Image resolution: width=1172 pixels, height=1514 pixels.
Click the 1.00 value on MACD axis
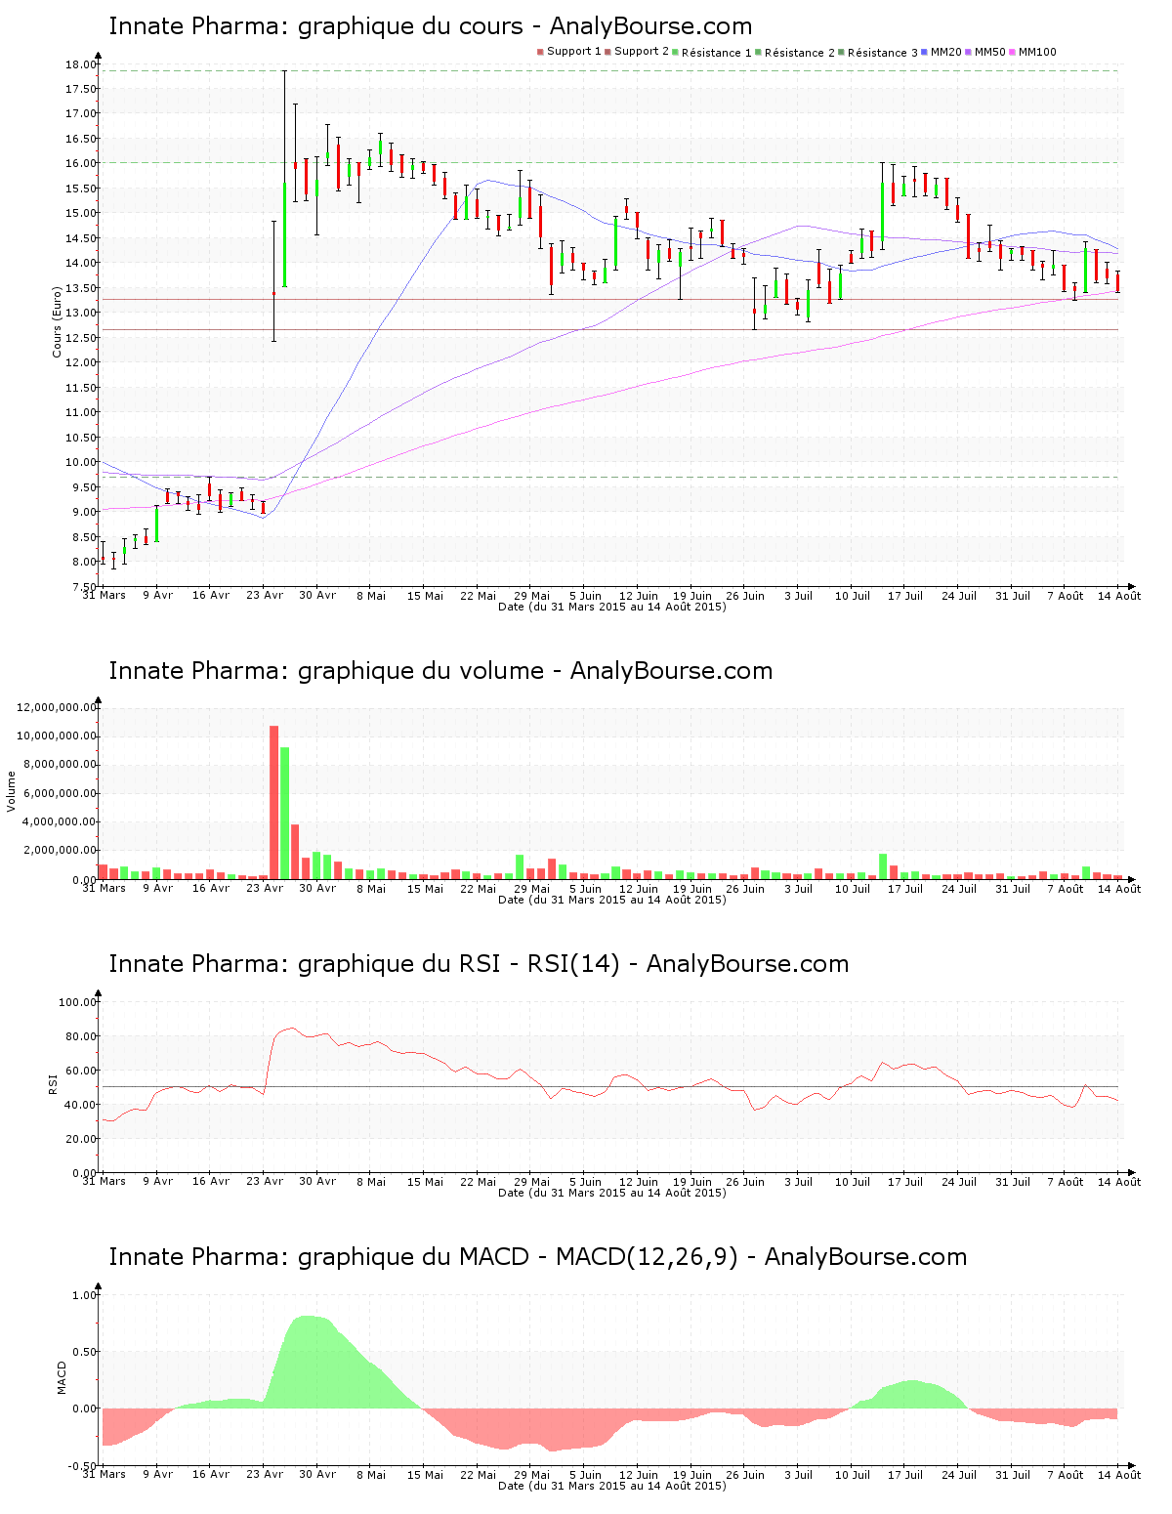[x=85, y=1295]
